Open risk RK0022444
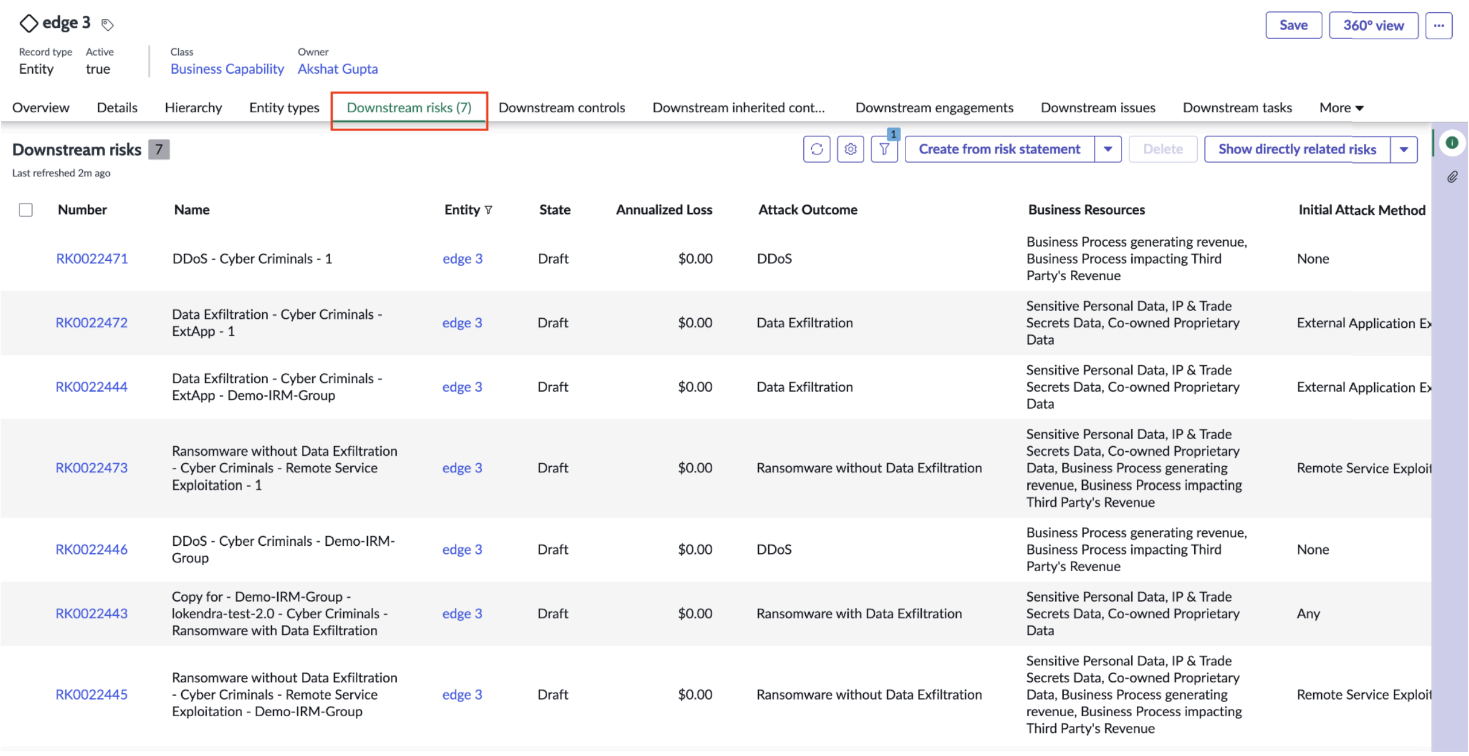Viewport: 1469px width, 756px height. coord(92,387)
